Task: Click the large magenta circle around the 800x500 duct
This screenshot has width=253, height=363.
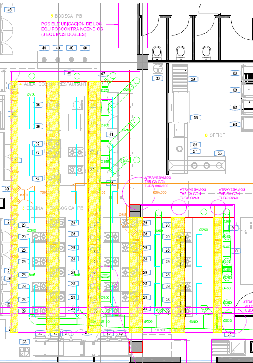Action: 139,194
